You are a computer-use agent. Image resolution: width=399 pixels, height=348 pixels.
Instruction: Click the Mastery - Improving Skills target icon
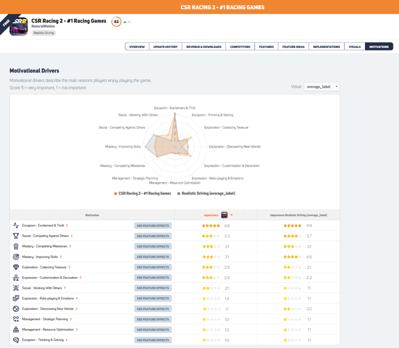pyautogui.click(x=16, y=257)
